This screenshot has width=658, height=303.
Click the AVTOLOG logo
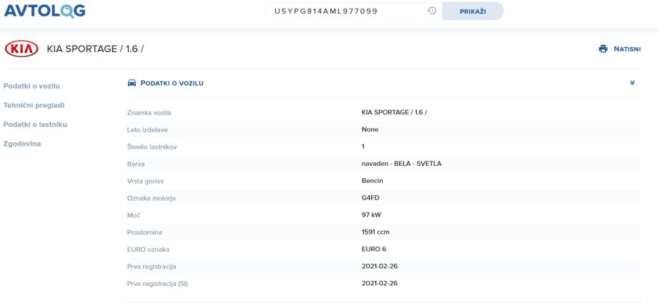coord(44,11)
